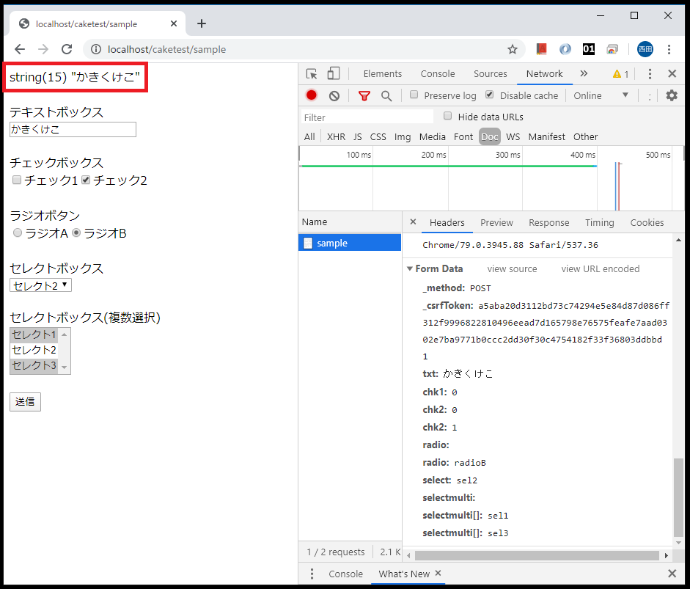Reload the page

66,49
